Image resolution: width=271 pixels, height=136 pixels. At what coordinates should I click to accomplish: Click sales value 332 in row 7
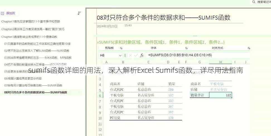171,101
